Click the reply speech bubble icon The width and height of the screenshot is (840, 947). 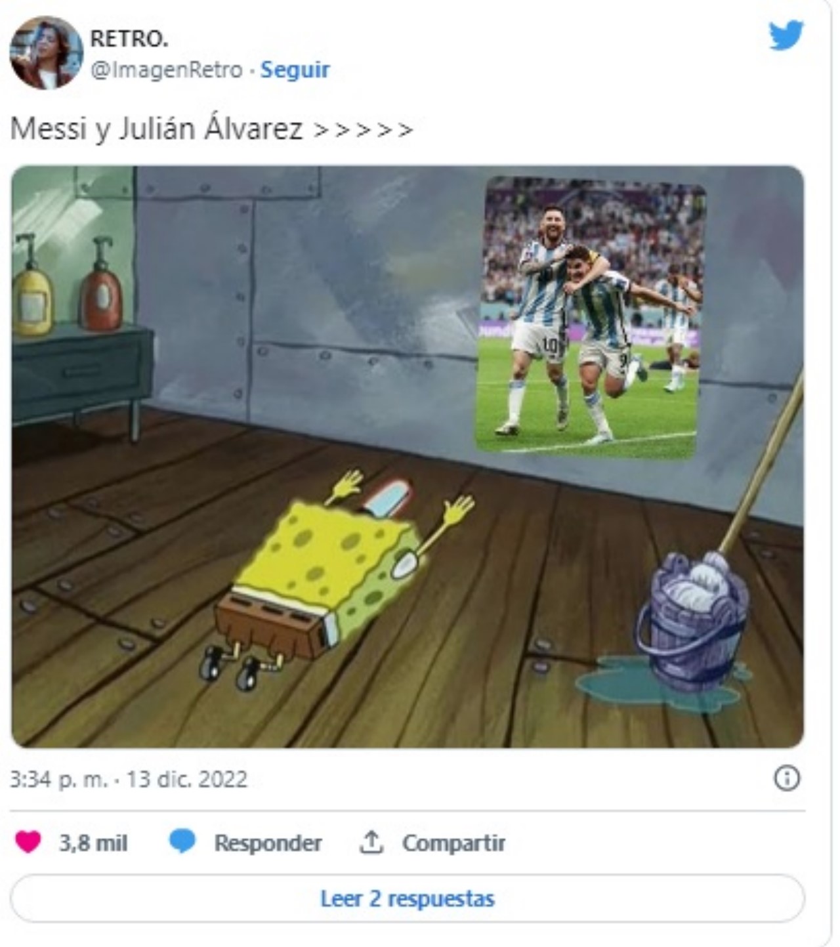click(x=182, y=841)
